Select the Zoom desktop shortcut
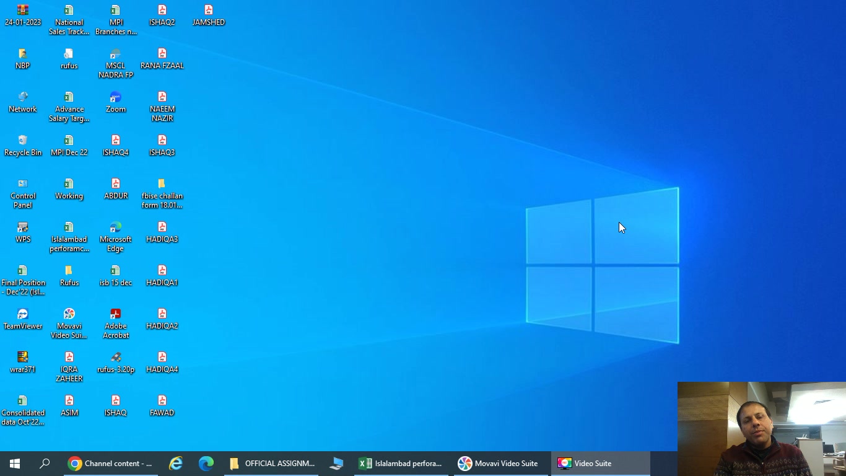The width and height of the screenshot is (846, 476). (x=116, y=102)
